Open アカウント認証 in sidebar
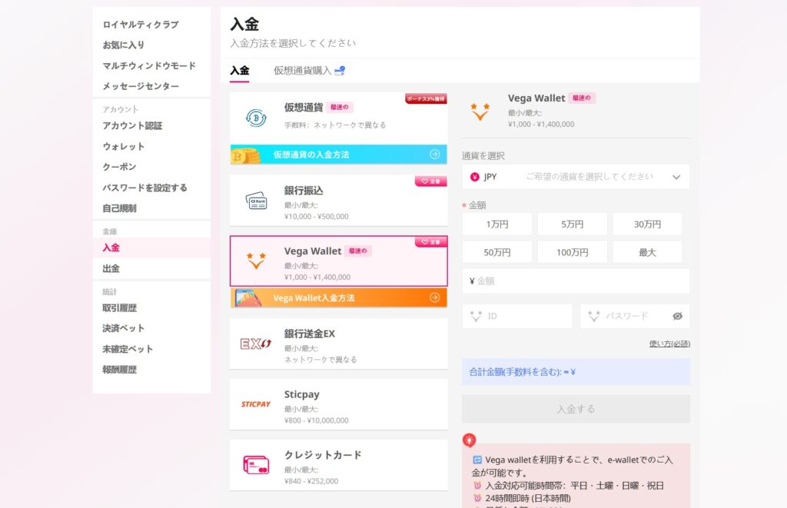787x508 pixels. (132, 125)
